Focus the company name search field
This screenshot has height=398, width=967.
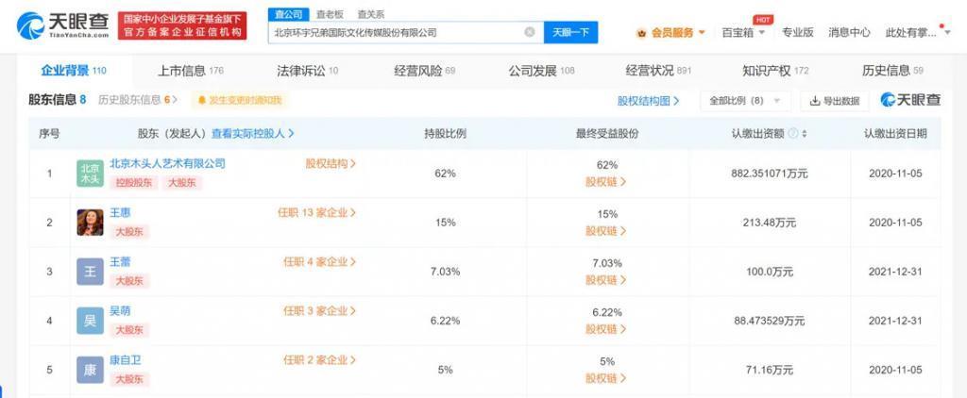pos(396,32)
